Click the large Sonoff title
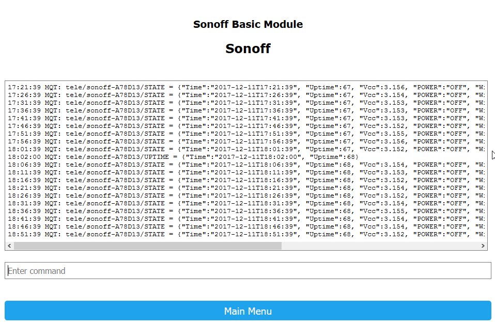The image size is (495, 326). tap(248, 48)
